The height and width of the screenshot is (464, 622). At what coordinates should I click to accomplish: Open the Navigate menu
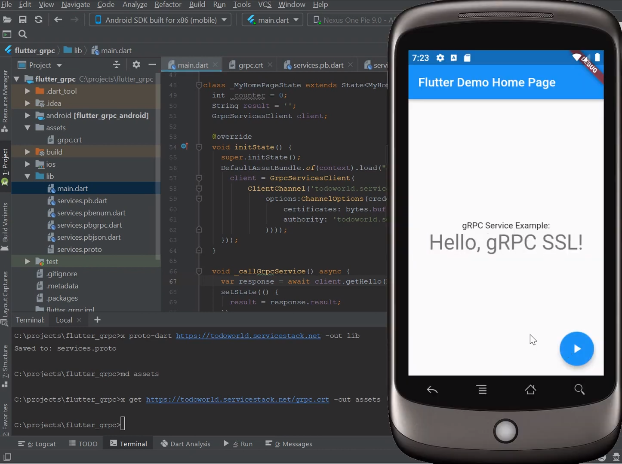coord(76,4)
